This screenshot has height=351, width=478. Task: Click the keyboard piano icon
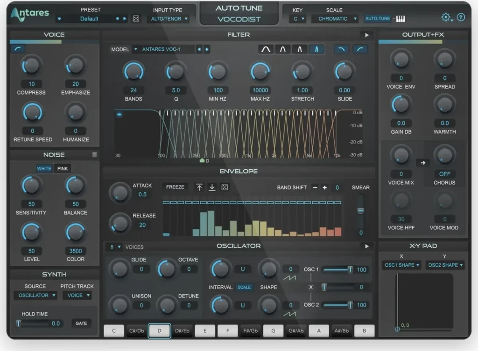tap(400, 19)
